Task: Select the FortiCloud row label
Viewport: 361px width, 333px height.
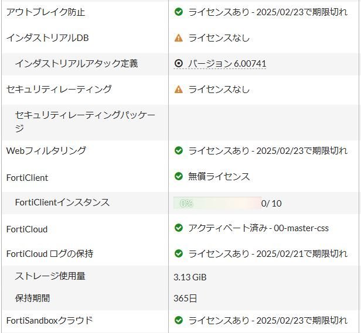Action: [27, 229]
